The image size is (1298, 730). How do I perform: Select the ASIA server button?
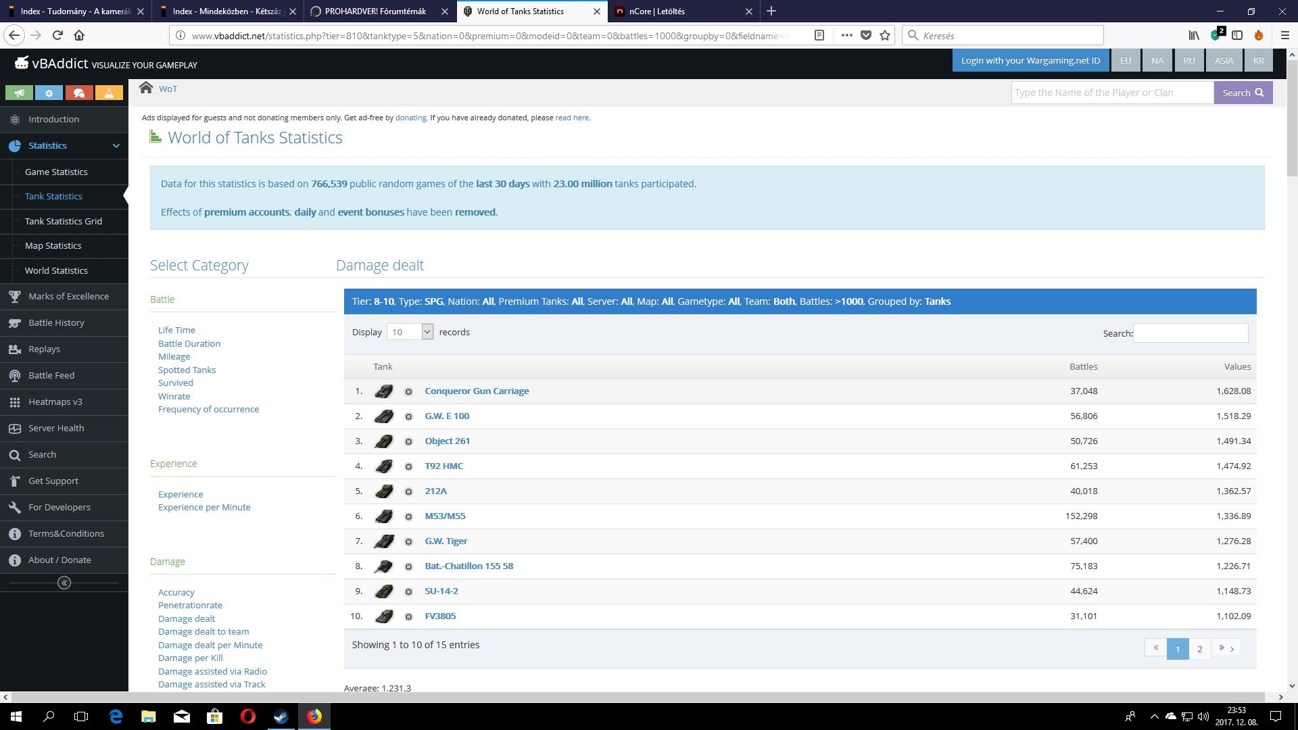click(1224, 60)
